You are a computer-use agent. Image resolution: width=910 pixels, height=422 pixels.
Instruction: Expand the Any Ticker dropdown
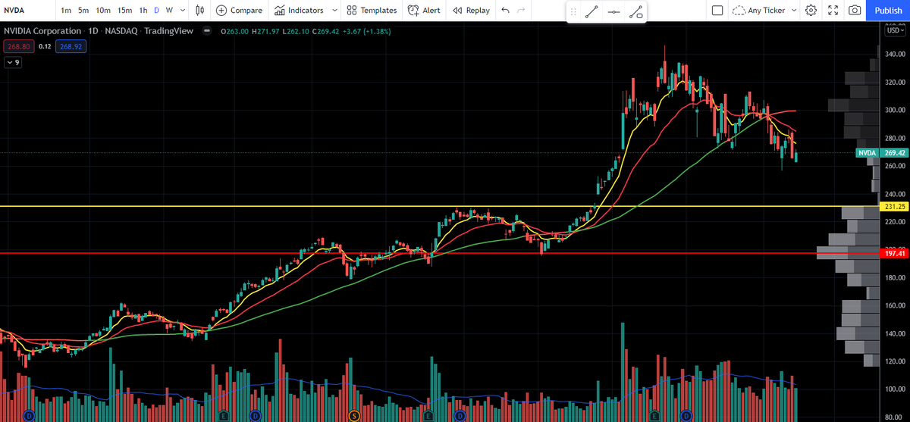[x=793, y=11]
